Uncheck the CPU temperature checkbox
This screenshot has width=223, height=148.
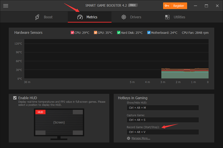[72, 33]
